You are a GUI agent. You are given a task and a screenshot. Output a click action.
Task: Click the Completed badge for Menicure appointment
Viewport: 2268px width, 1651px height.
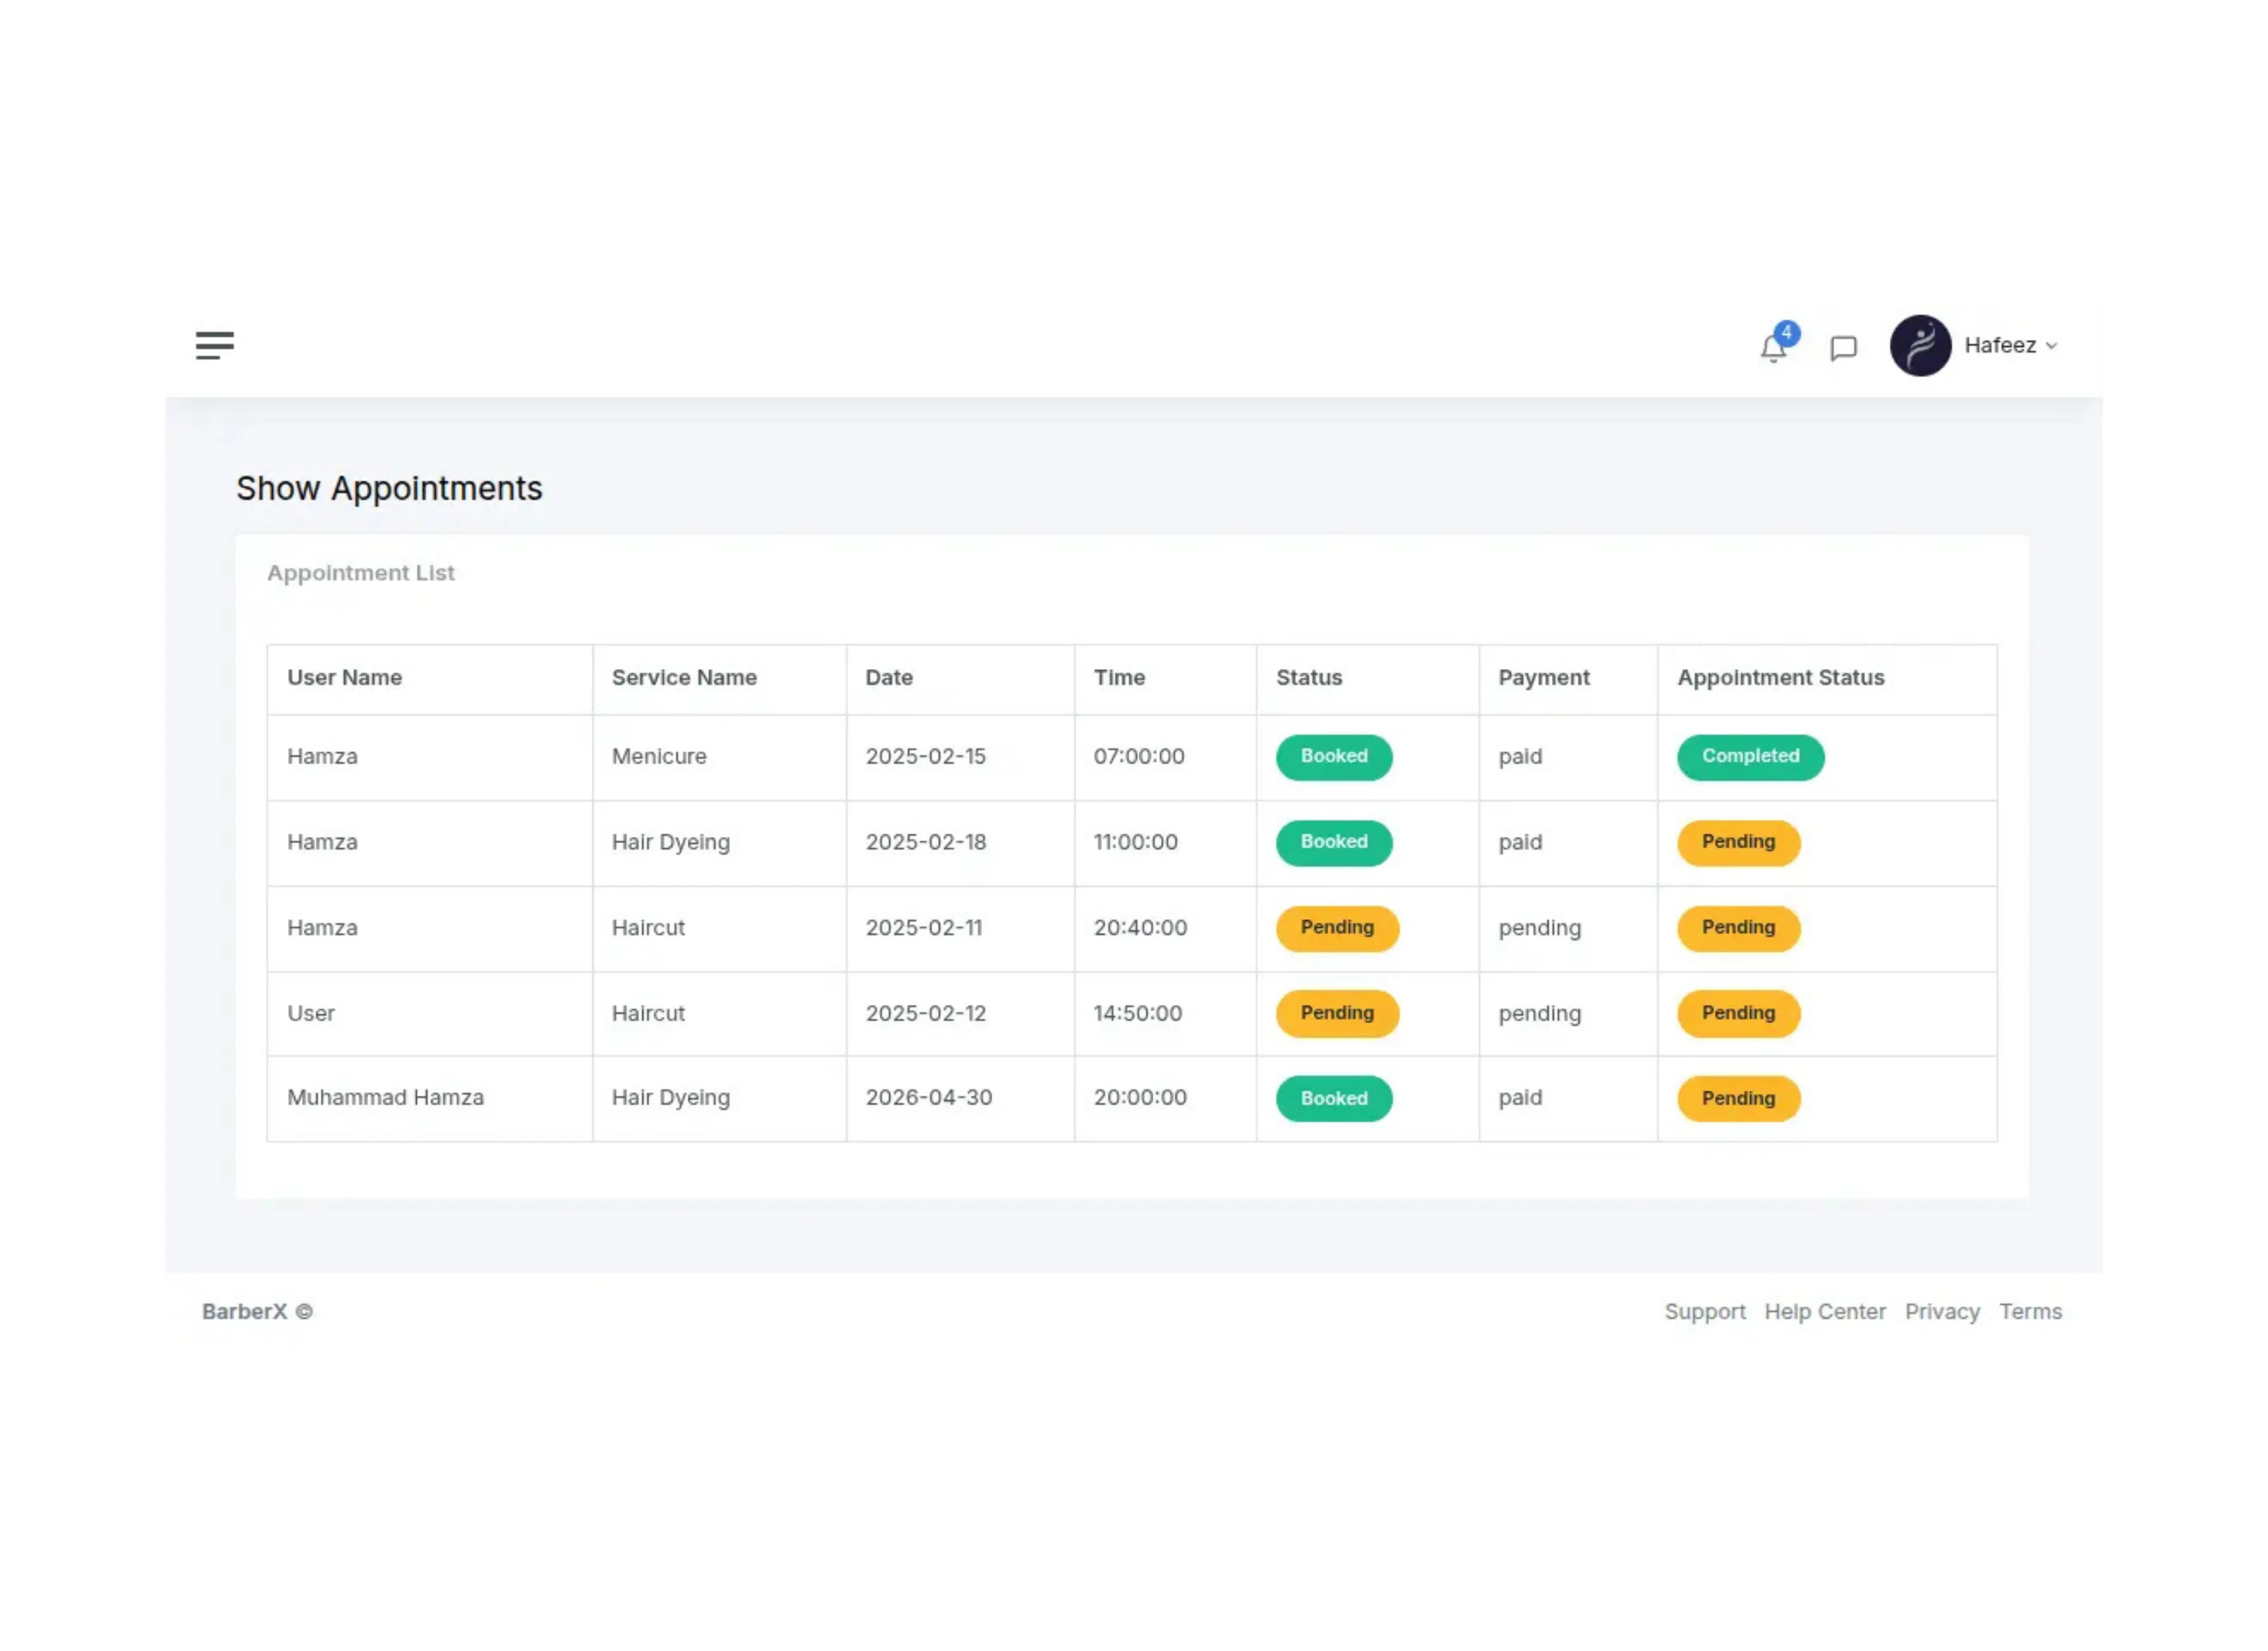point(1751,757)
